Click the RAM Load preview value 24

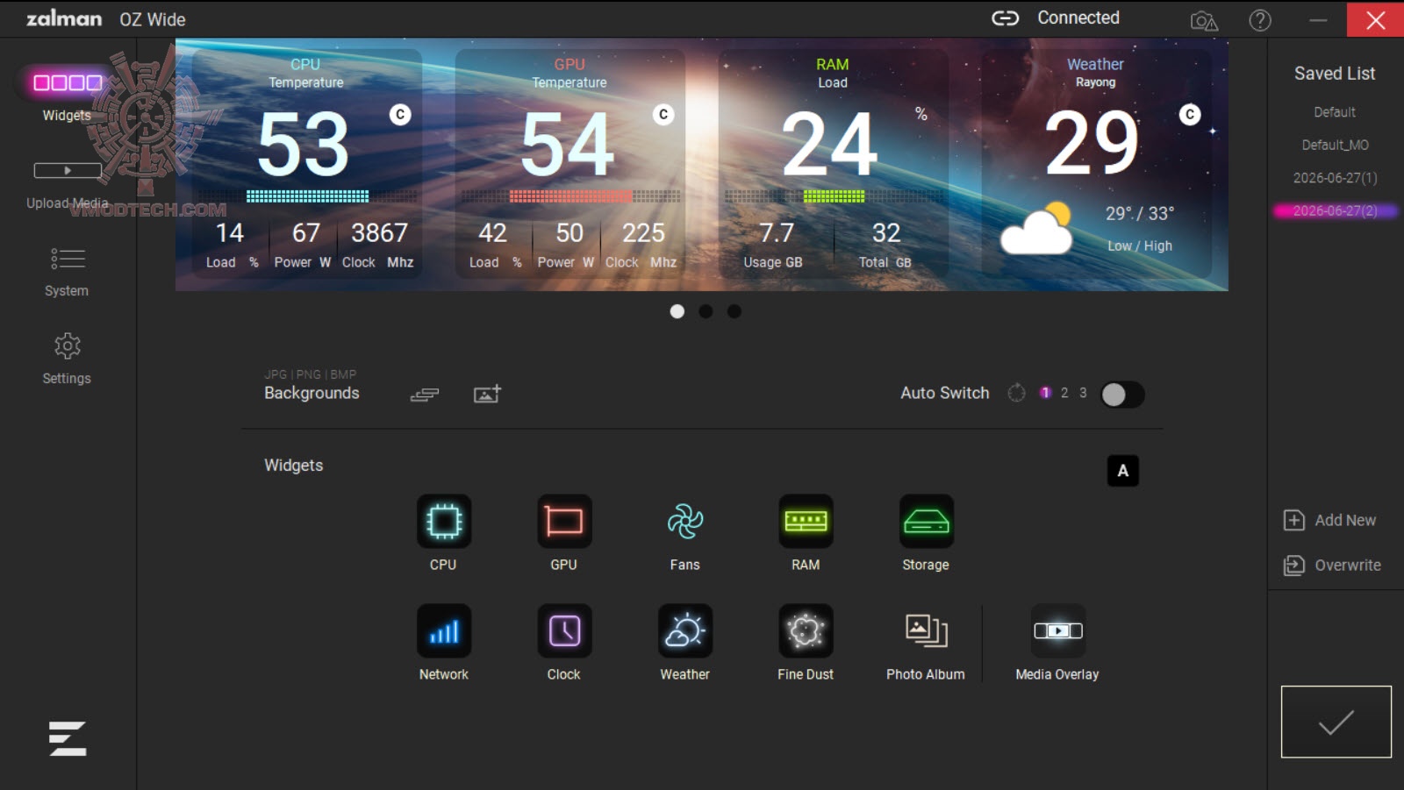point(830,145)
